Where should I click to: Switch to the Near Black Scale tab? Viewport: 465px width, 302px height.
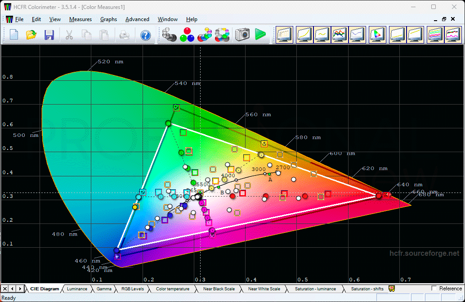219,289
